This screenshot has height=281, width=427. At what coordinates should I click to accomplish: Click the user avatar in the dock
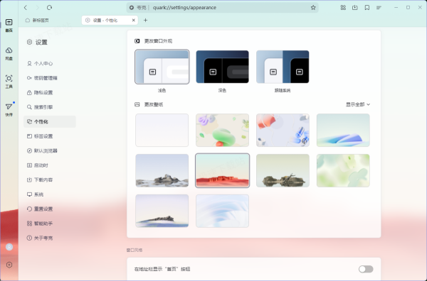(x=9, y=247)
